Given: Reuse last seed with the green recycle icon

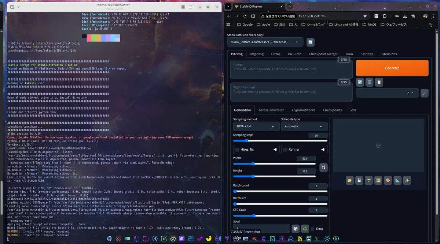Looking at the screenshot, I should pyautogui.click(x=305, y=229).
